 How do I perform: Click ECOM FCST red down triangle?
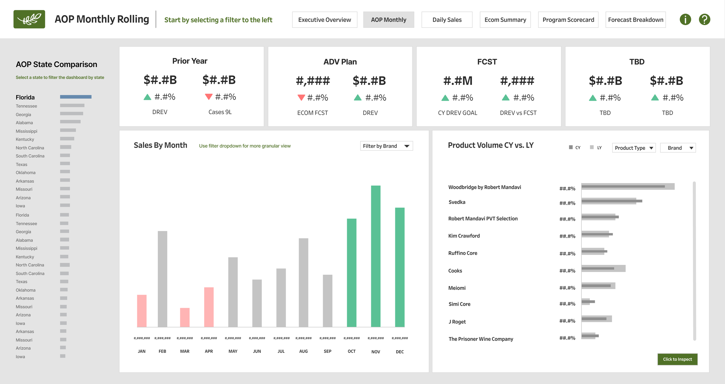[x=301, y=97]
